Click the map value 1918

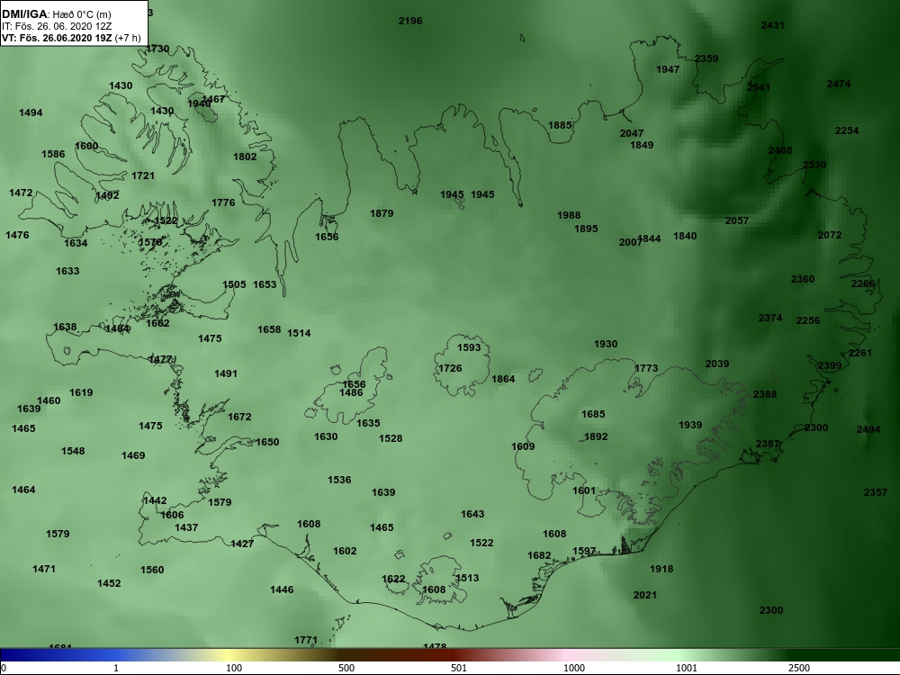(661, 569)
